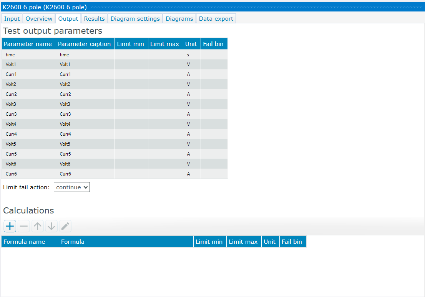Image resolution: width=425 pixels, height=297 pixels.
Task: Open the Diagram settings tab
Action: pyautogui.click(x=135, y=19)
